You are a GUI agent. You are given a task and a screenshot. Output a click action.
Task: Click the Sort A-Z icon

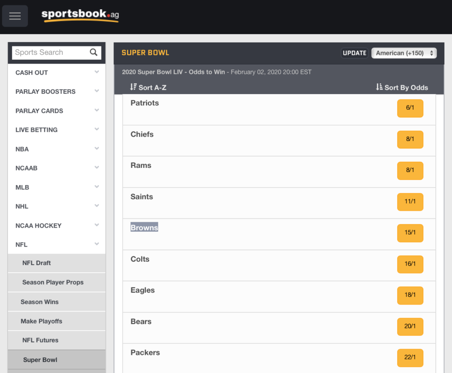point(133,87)
